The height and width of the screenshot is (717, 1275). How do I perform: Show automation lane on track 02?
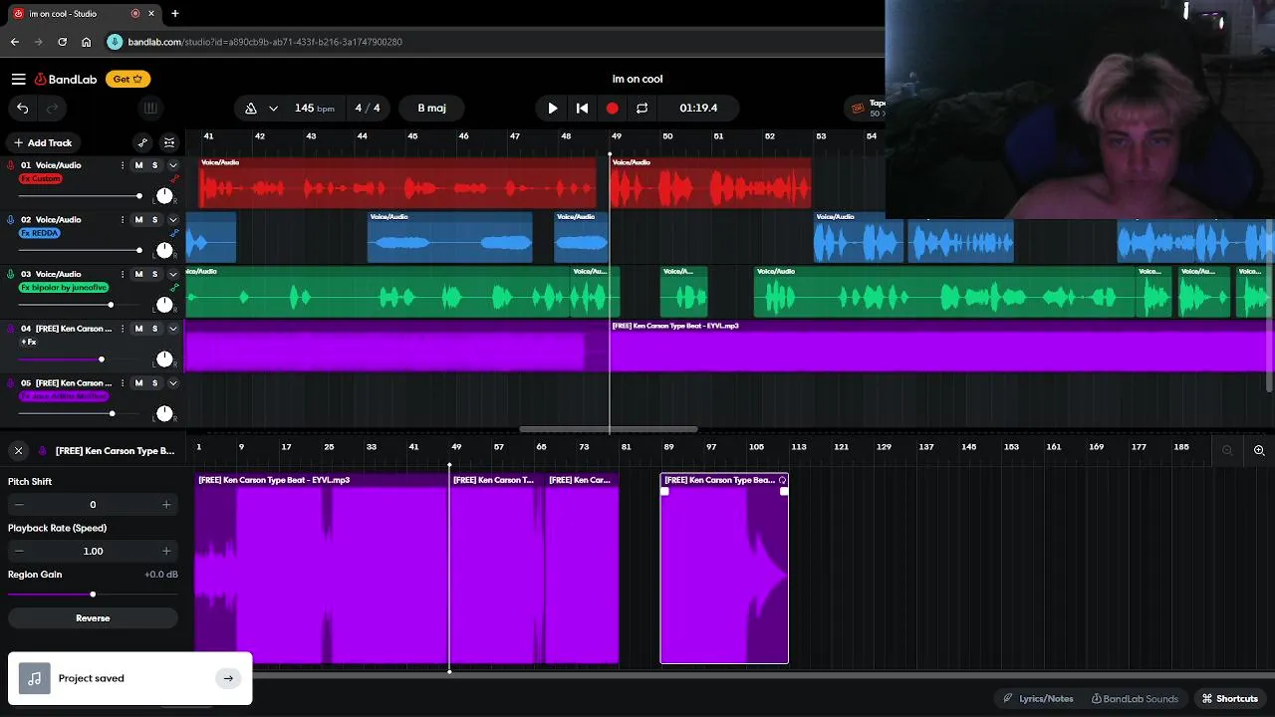point(175,233)
